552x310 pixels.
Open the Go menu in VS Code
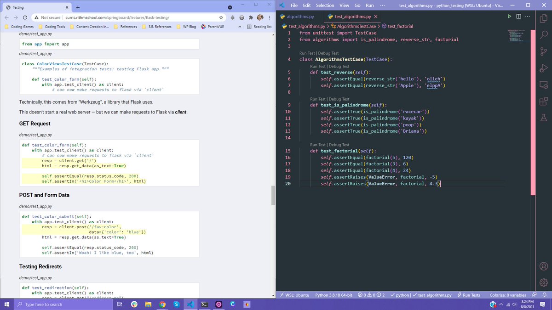tap(357, 5)
